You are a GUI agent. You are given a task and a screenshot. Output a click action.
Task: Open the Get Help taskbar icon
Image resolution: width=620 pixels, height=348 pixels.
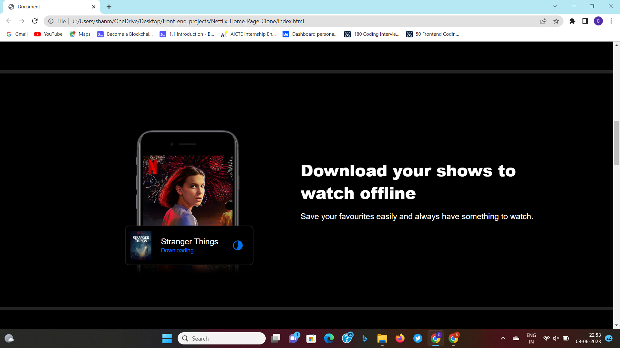(x=347, y=338)
